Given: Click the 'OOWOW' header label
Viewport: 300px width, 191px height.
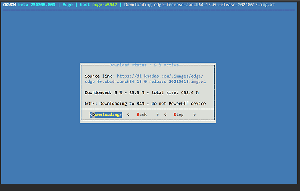Looking at the screenshot, I should point(10,5).
